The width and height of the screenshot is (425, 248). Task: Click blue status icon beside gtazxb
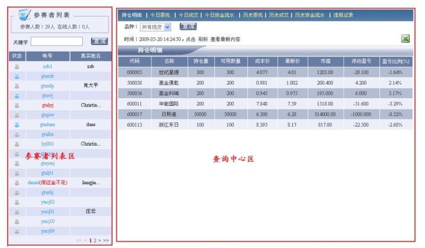click(17, 76)
